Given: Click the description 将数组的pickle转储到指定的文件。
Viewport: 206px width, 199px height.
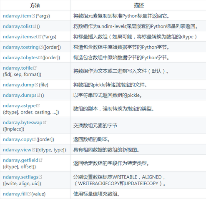Looking at the screenshot, I should (110, 85).
